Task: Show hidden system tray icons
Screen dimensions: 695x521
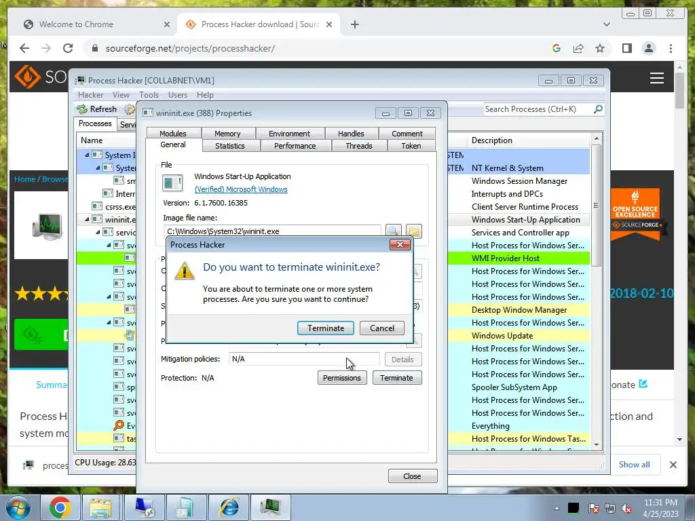Action: point(557,508)
